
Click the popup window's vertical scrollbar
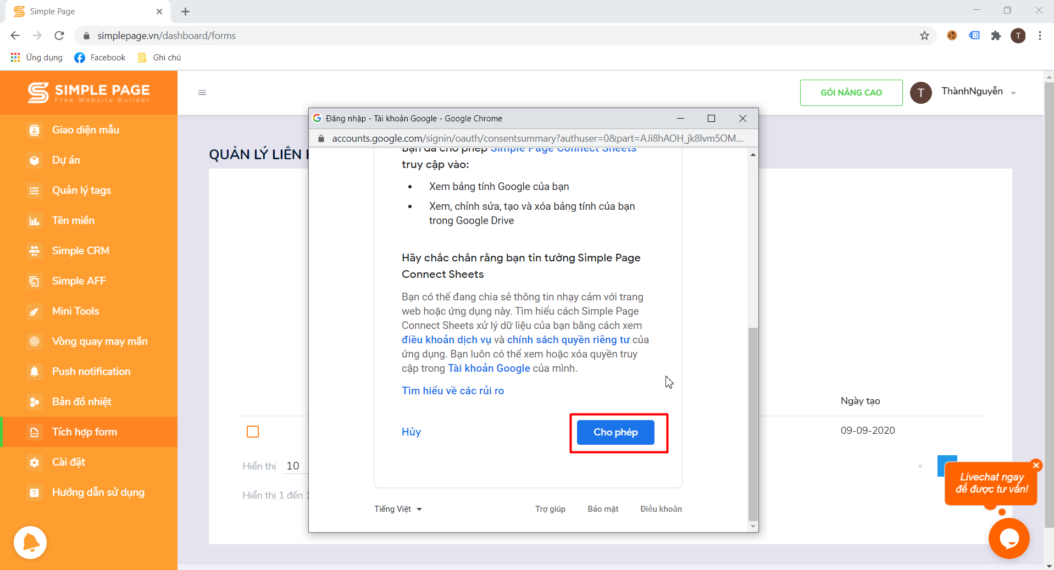click(753, 424)
